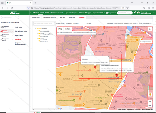Open the Platform operasional menu

[x=57, y=13]
